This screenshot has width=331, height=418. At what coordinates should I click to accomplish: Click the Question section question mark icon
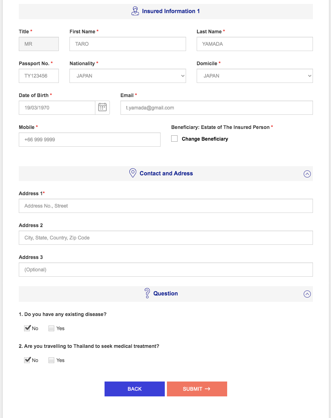(x=147, y=293)
